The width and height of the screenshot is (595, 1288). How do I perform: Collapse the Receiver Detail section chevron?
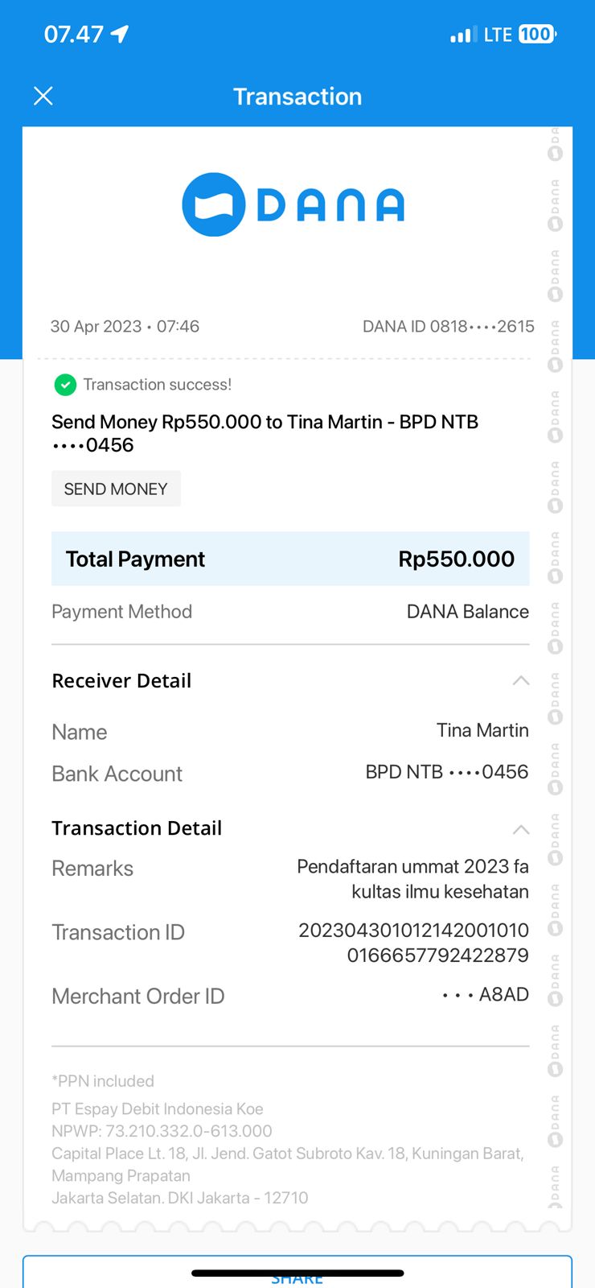(x=520, y=681)
